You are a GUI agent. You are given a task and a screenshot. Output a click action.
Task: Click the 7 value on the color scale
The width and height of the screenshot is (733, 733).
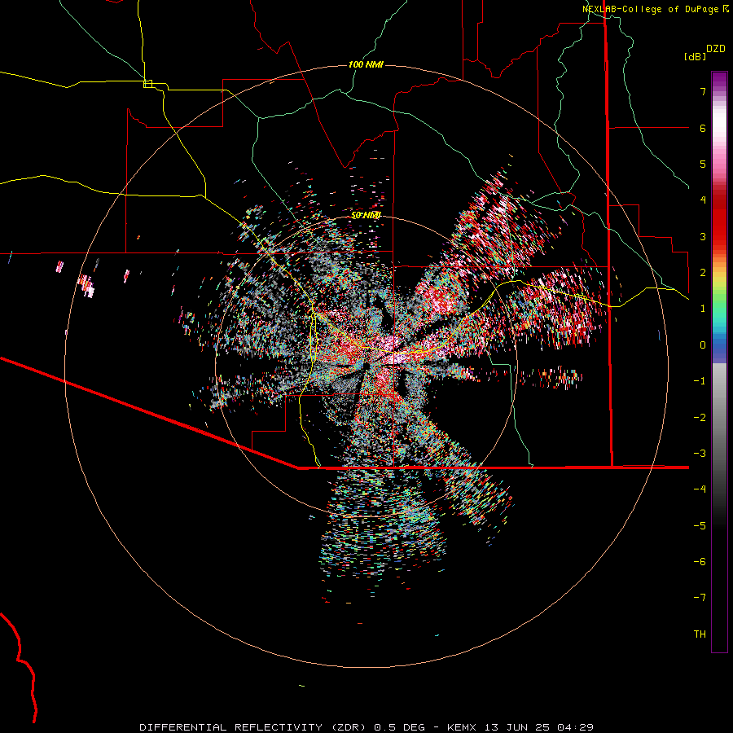pos(703,91)
